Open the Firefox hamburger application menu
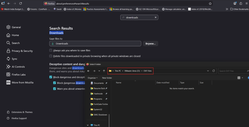This screenshot has height=127, width=249. 246,3
